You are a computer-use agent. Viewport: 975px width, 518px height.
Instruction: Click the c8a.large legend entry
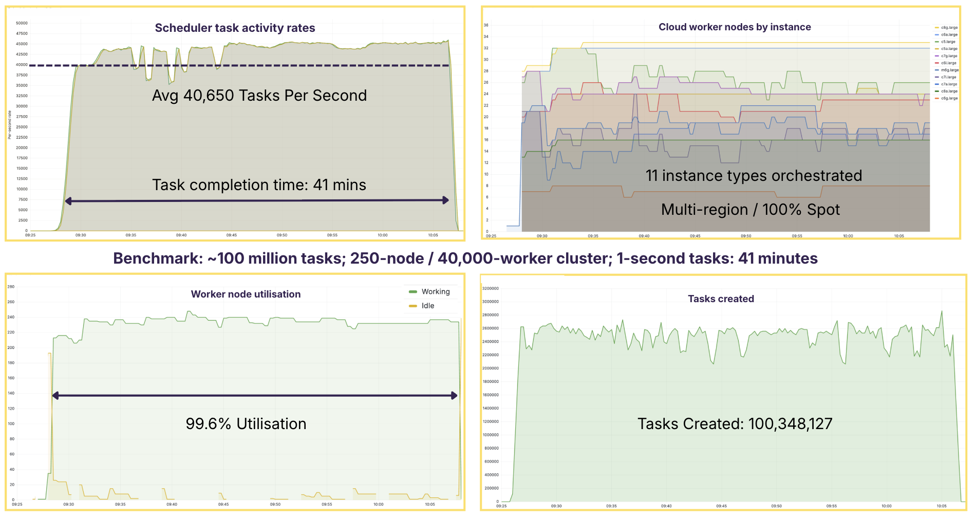tap(949, 91)
